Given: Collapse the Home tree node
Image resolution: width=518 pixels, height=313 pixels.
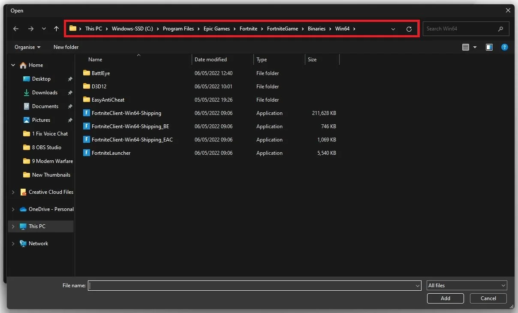Looking at the screenshot, I should (13, 65).
